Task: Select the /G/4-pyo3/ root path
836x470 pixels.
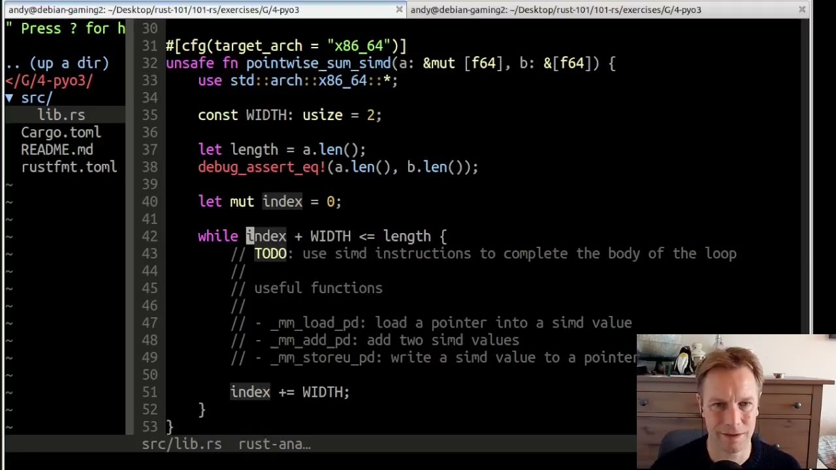Action: click(49, 80)
